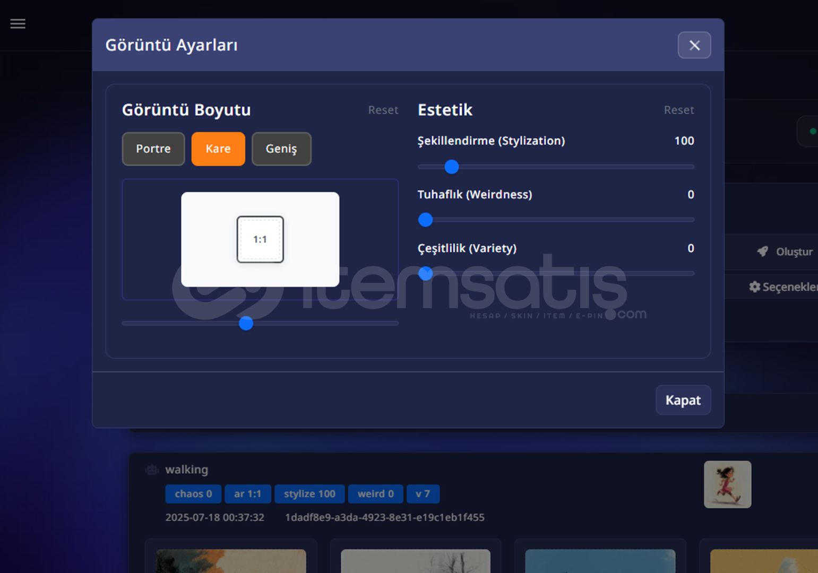Open Seçenekler gear icon
The width and height of the screenshot is (818, 573).
pyautogui.click(x=754, y=287)
